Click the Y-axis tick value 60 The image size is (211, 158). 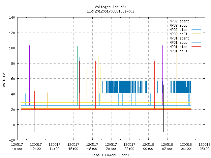coord(13,79)
